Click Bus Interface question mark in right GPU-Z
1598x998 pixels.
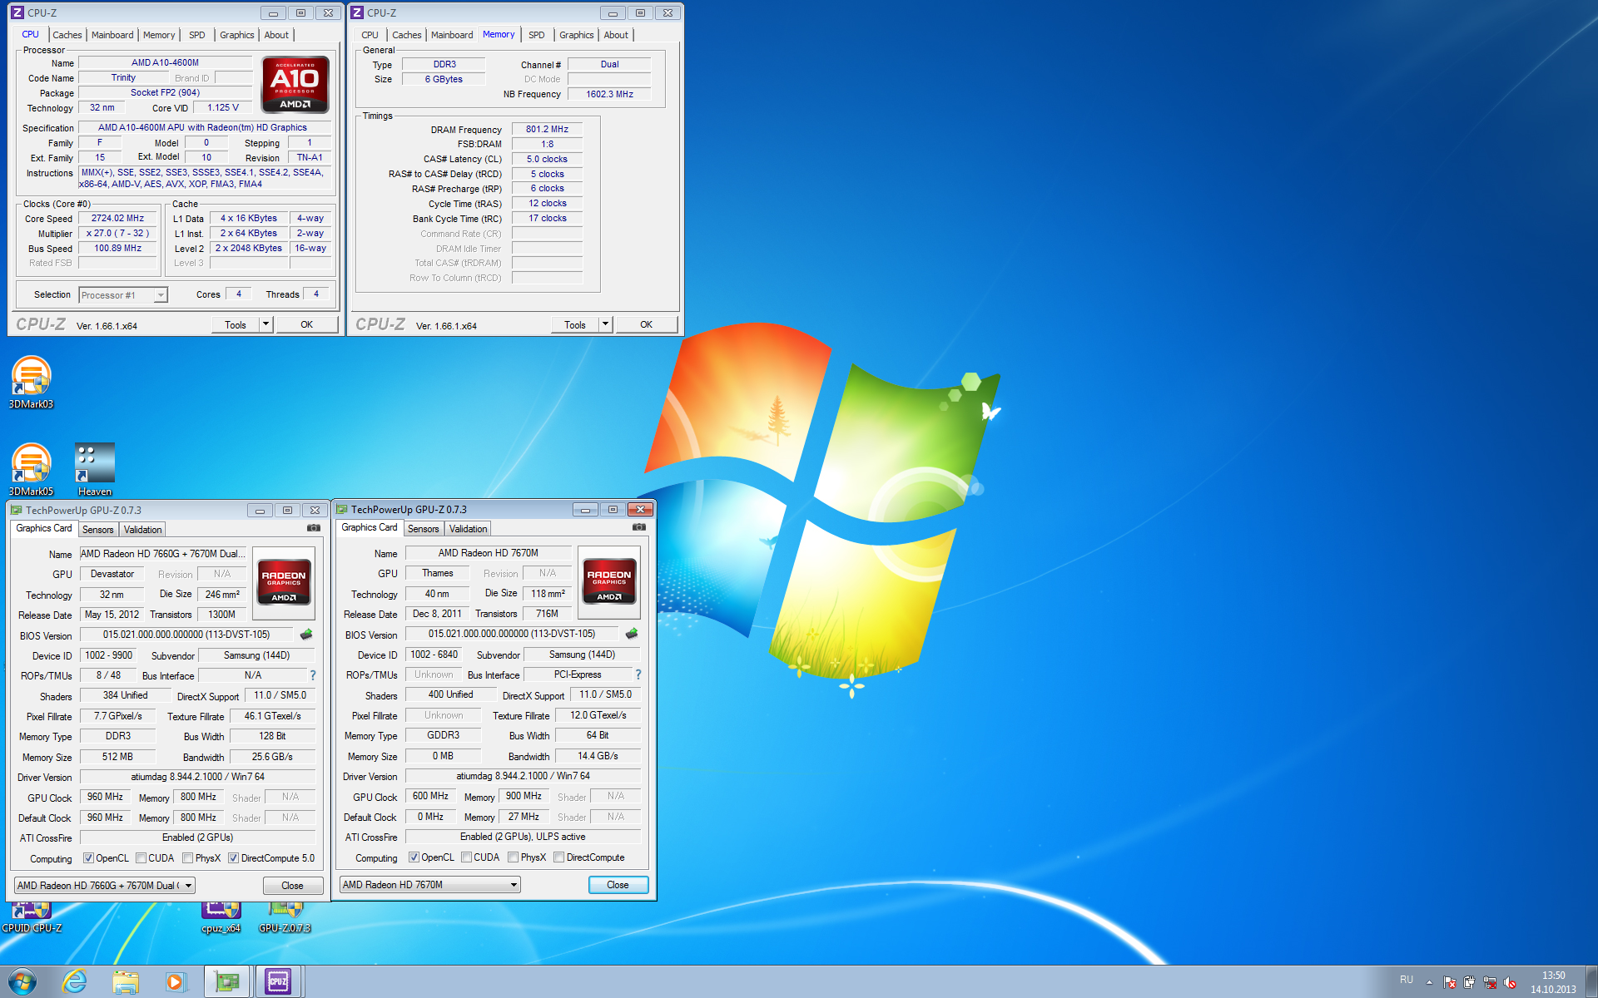pyautogui.click(x=638, y=674)
